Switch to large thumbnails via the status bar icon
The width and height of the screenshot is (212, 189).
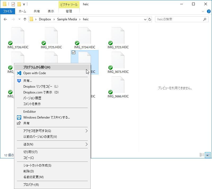click(208, 155)
